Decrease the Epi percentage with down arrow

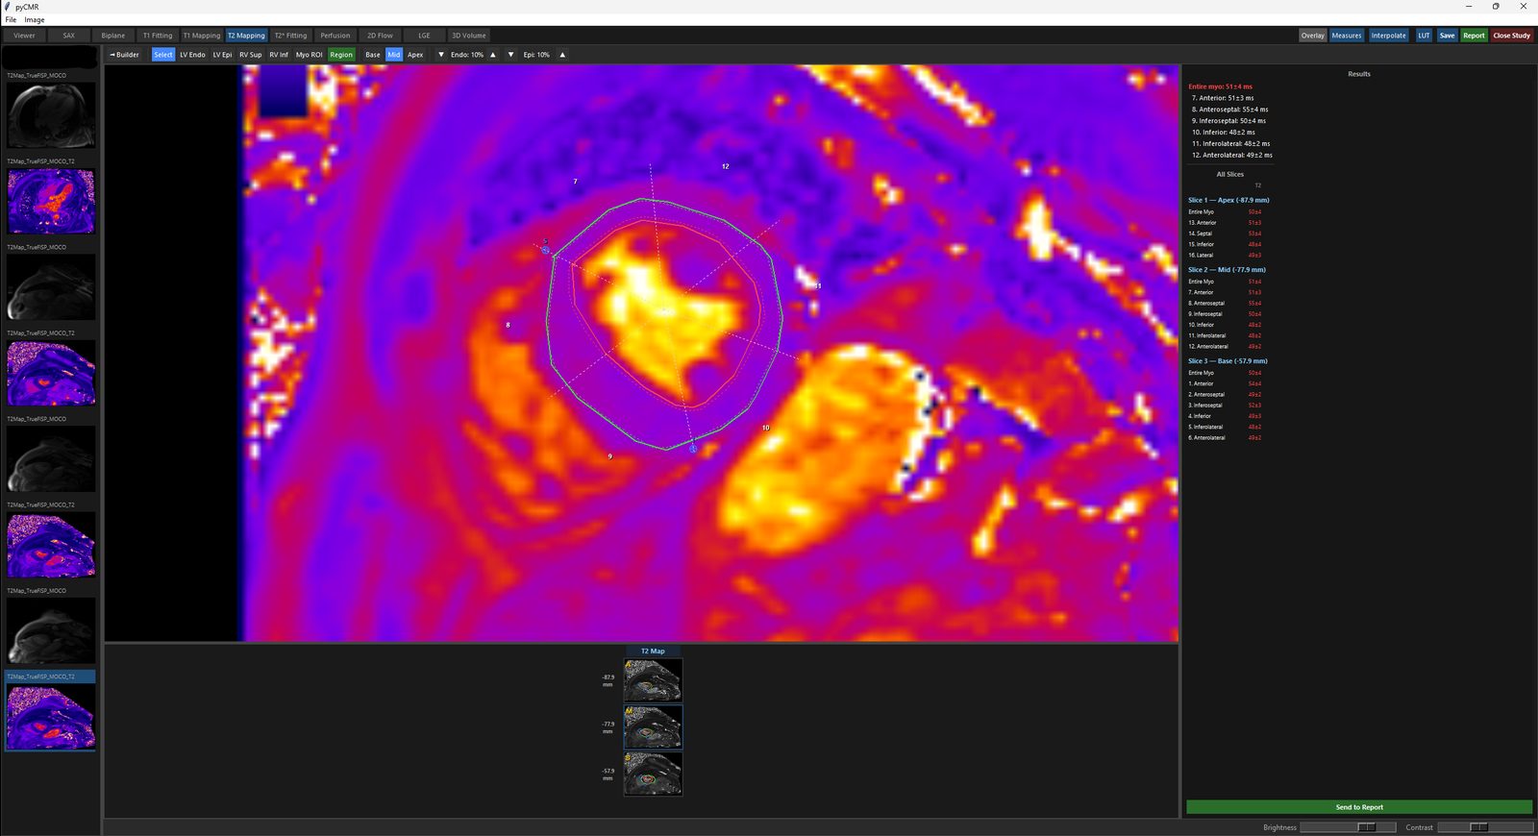tap(510, 55)
